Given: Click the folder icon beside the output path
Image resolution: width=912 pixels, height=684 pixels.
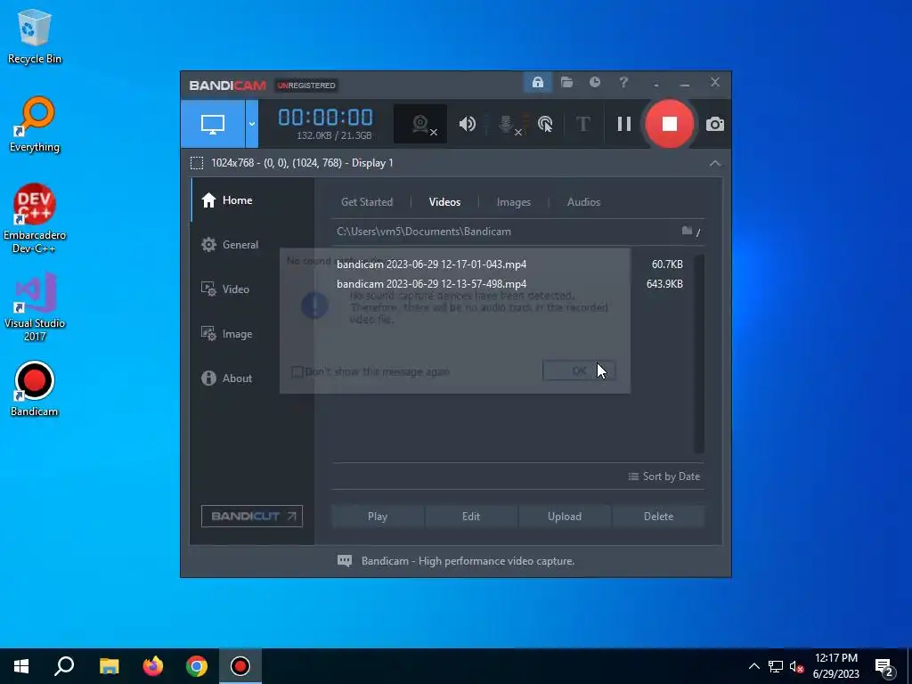Looking at the screenshot, I should (687, 231).
